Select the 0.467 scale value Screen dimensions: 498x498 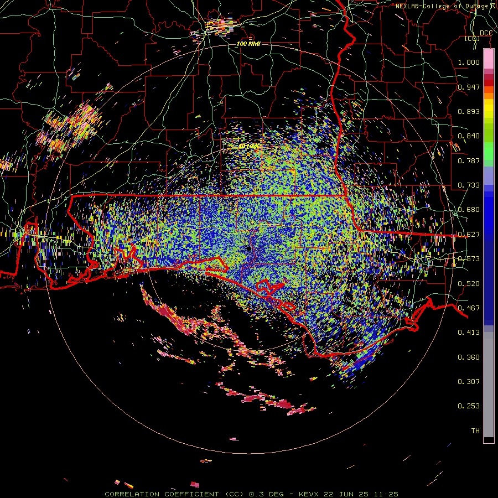click(x=469, y=308)
